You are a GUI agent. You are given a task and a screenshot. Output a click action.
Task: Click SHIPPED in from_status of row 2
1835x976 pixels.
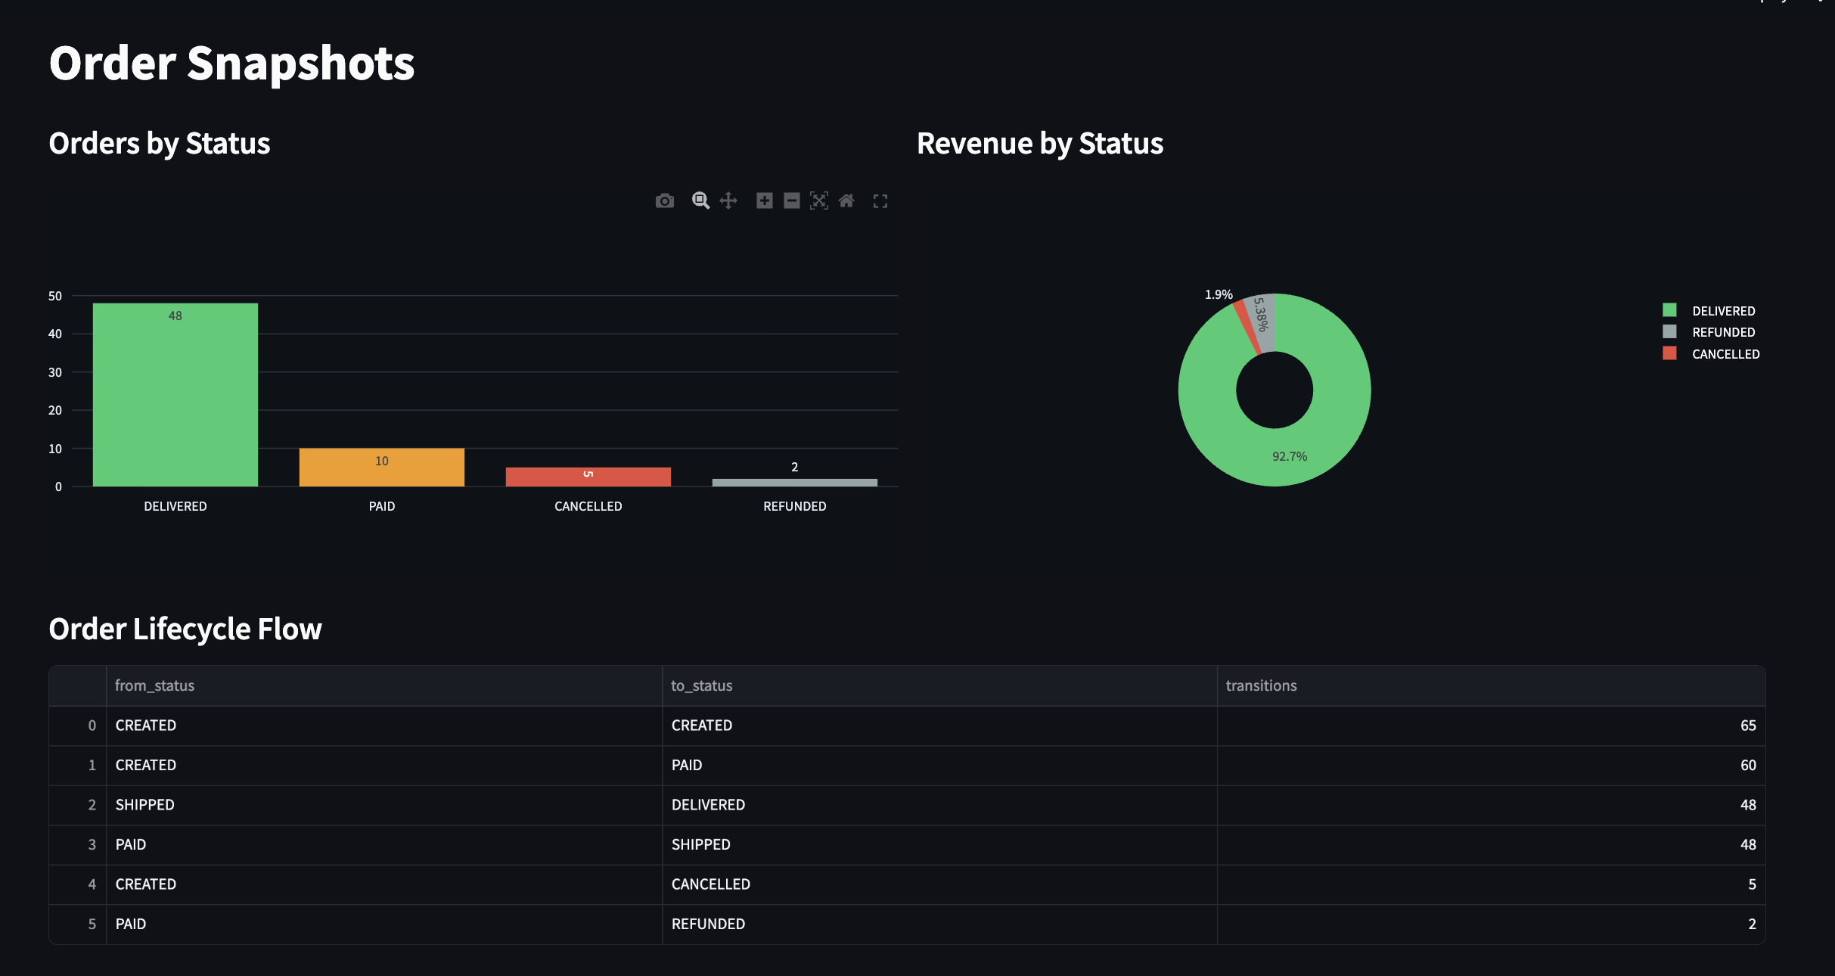coord(384,805)
